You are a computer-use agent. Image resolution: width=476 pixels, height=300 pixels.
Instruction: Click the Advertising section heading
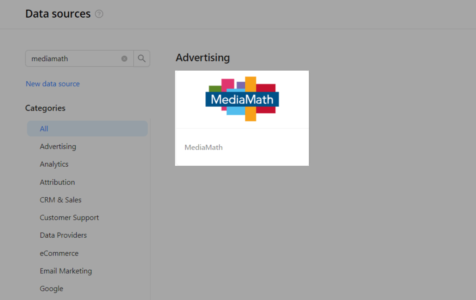tap(203, 58)
